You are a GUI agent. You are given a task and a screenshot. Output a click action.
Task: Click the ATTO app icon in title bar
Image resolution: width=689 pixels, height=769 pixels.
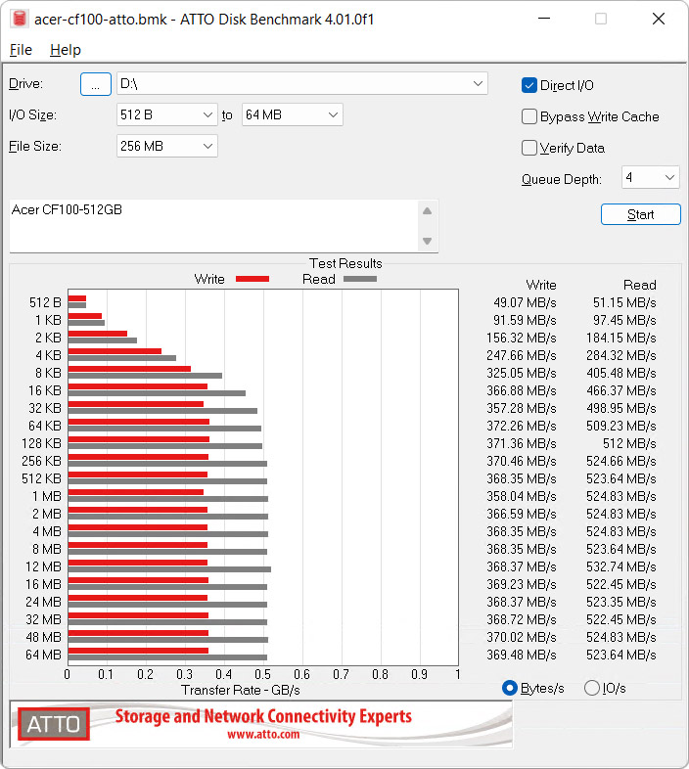coord(20,19)
